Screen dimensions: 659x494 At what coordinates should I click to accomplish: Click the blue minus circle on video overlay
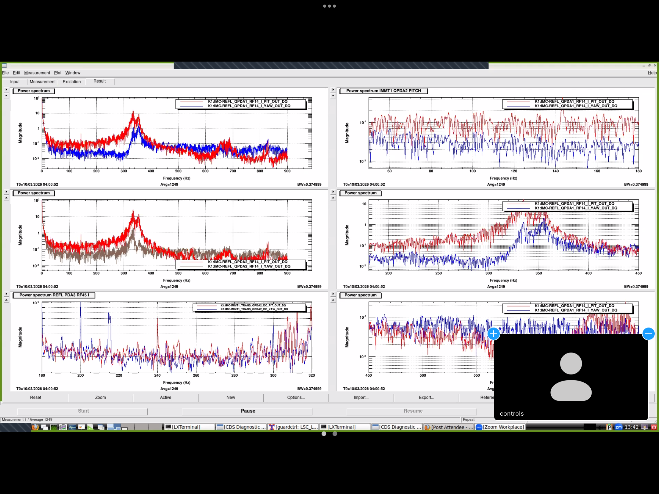tap(648, 334)
